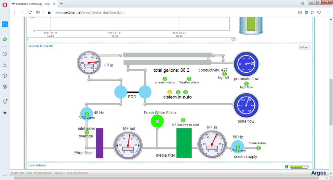Expand the sidebar three-dots setup menu

click(x=5, y=175)
